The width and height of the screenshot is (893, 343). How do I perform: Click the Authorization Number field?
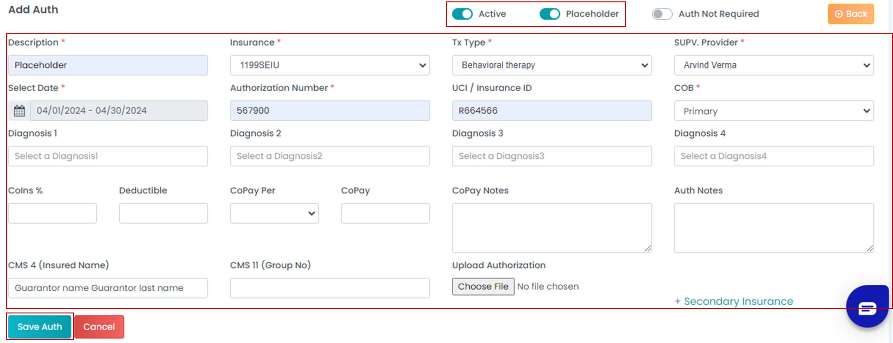pyautogui.click(x=330, y=111)
